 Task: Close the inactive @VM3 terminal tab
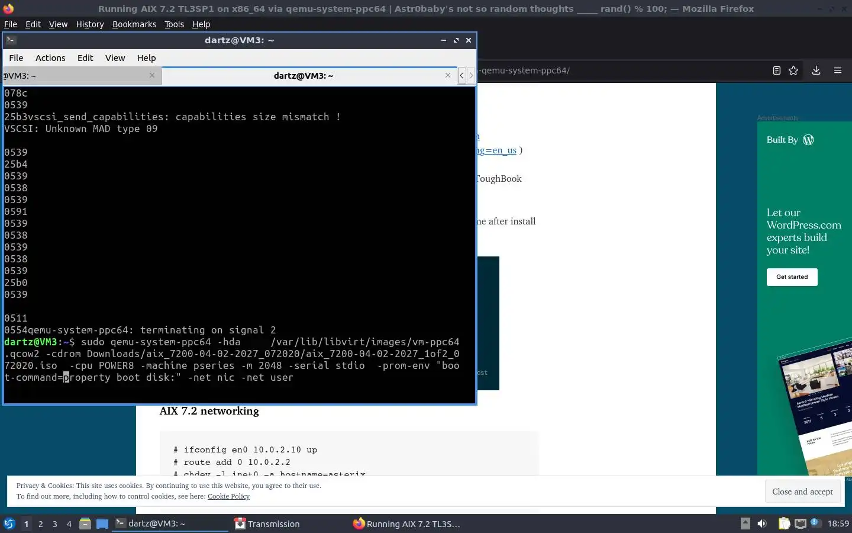[x=152, y=75]
